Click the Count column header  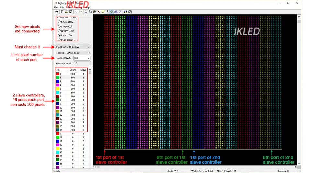73,70
